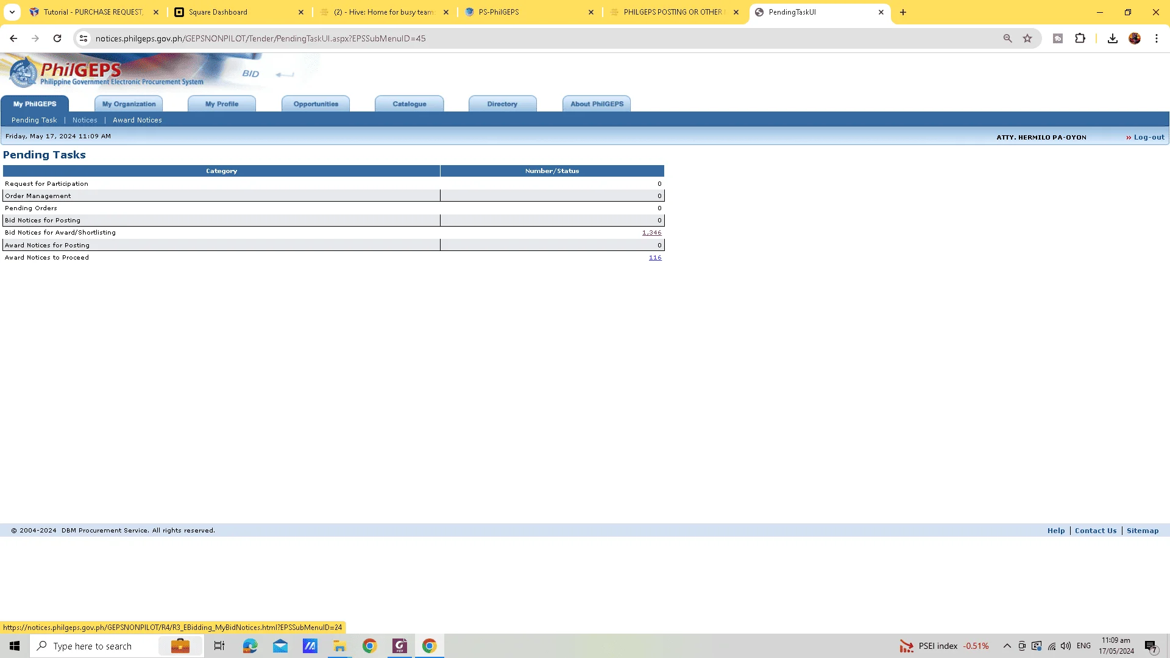Click 'Bid Notices for Posting' row text
The height and width of the screenshot is (658, 1170).
point(43,220)
